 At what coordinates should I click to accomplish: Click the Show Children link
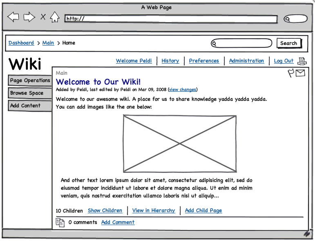pos(105,210)
